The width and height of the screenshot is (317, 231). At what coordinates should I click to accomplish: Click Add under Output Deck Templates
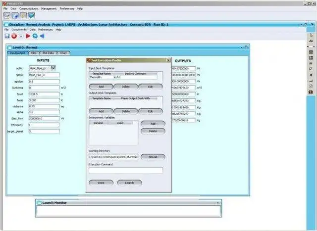101,111
